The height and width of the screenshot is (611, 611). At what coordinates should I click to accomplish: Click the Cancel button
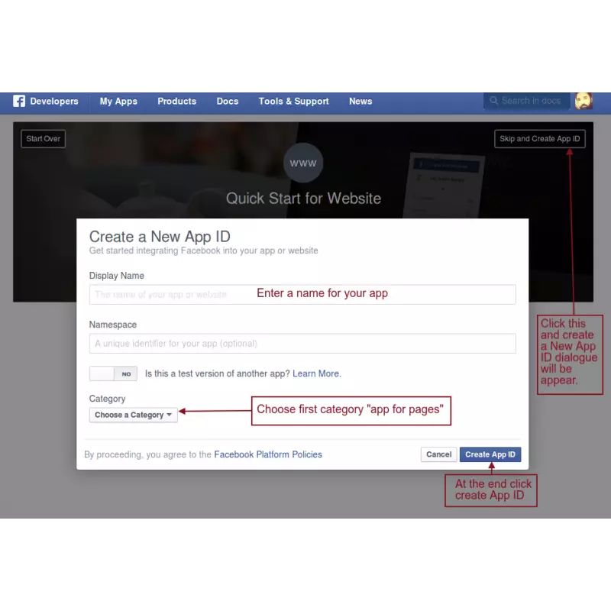click(438, 454)
